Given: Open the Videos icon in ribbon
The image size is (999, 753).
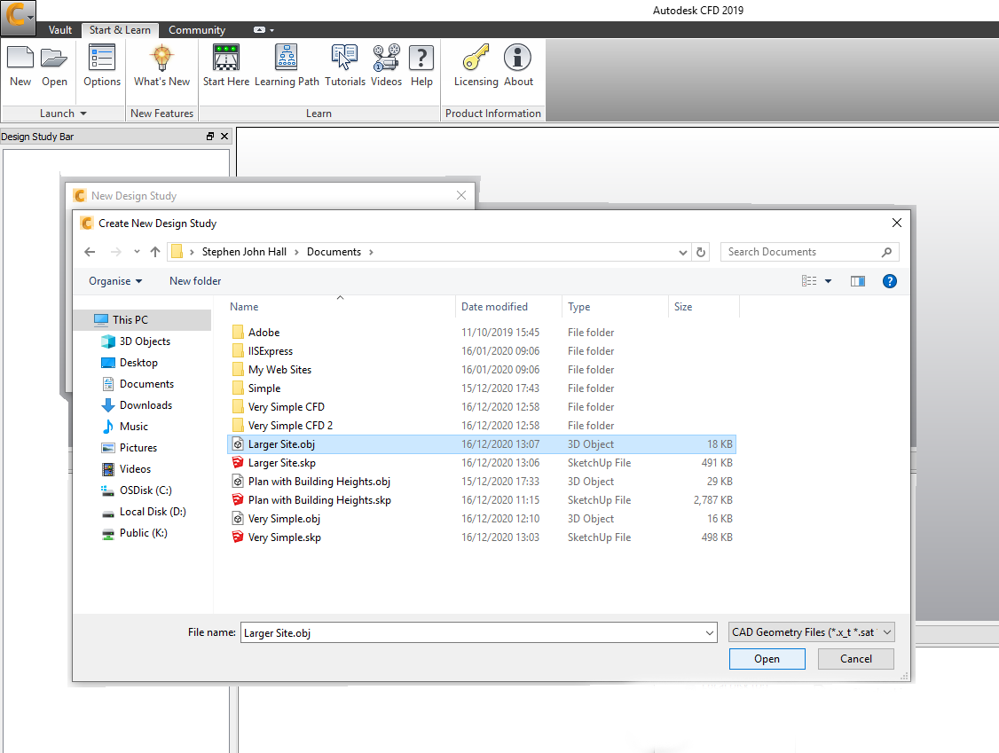Looking at the screenshot, I should click(x=386, y=59).
